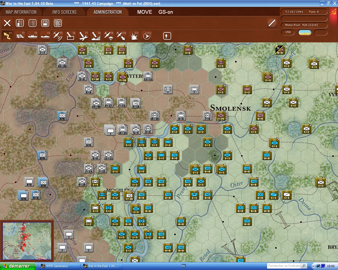Select the 10=10 motorized unit

pos(155,116)
